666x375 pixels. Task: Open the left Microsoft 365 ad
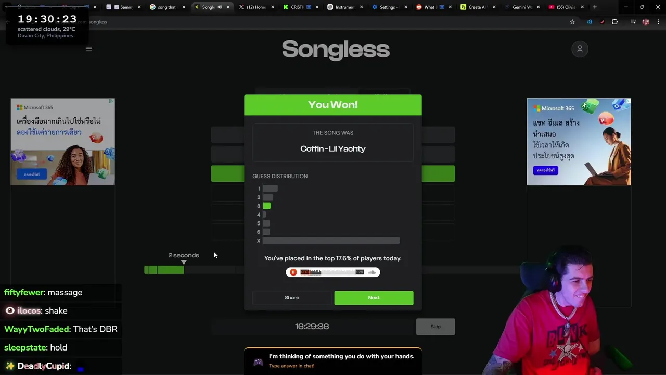coord(62,142)
